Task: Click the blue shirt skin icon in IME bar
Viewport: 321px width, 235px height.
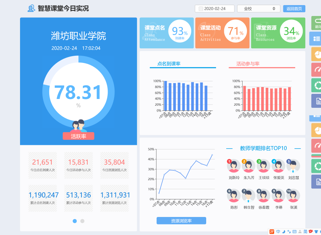Action: tap(317, 232)
